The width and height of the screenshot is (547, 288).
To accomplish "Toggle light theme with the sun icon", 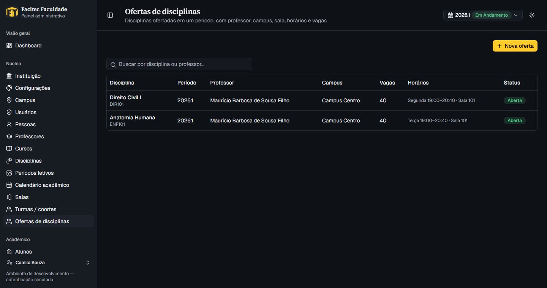I will (532, 15).
